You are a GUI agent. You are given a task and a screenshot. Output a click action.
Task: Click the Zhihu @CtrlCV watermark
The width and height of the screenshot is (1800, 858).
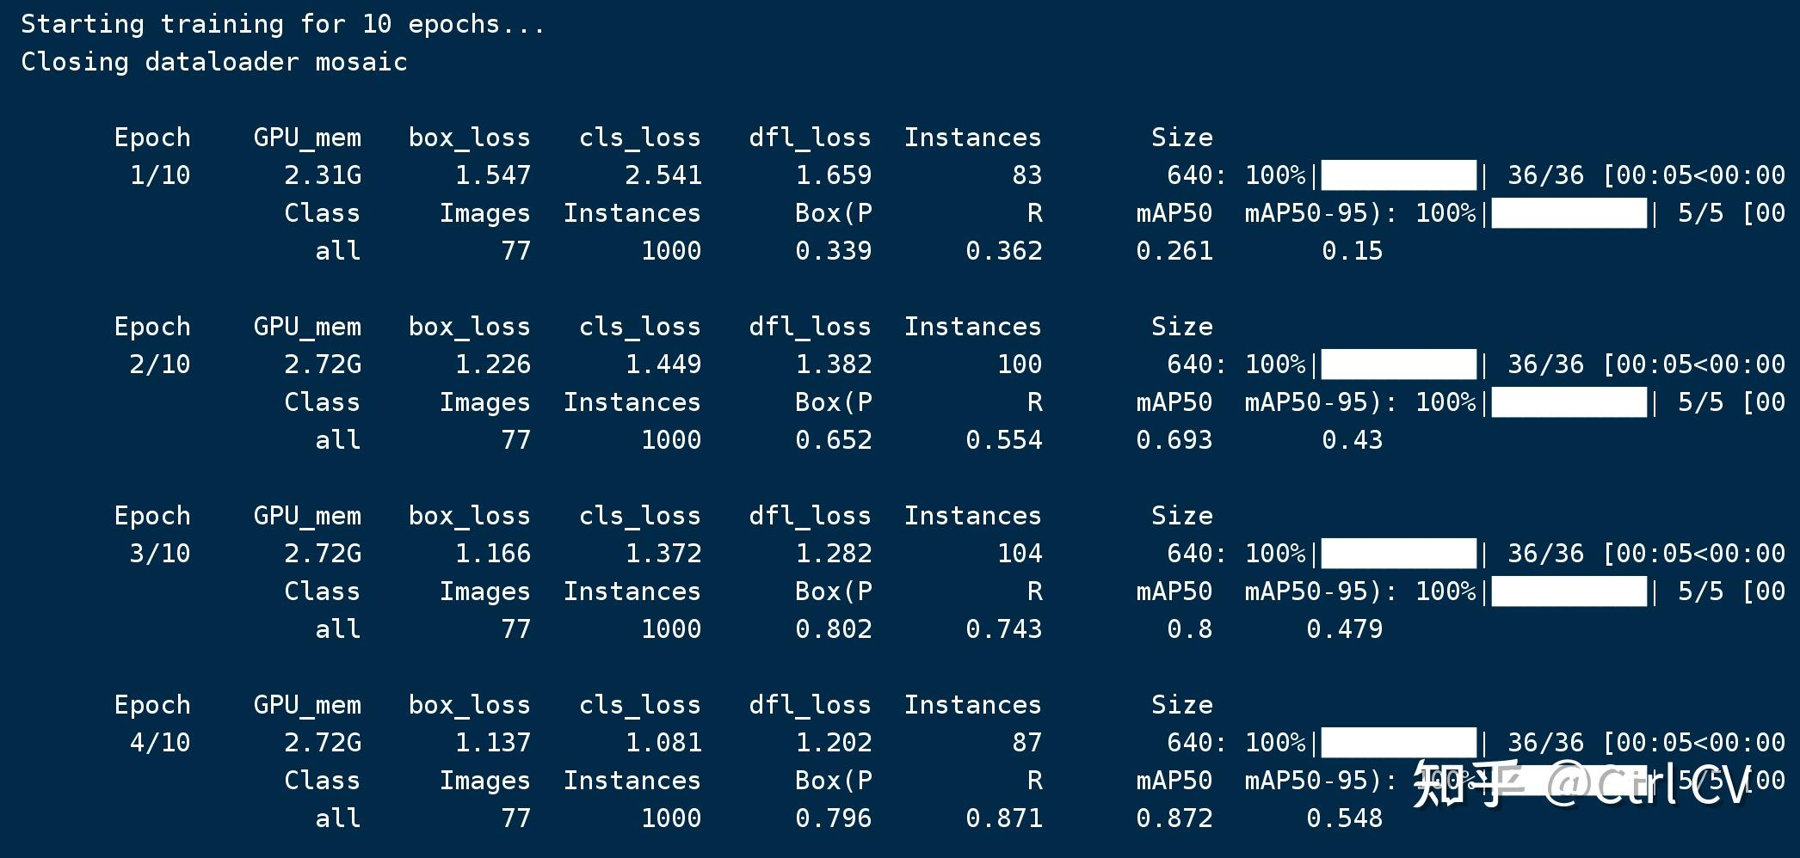tap(1581, 783)
